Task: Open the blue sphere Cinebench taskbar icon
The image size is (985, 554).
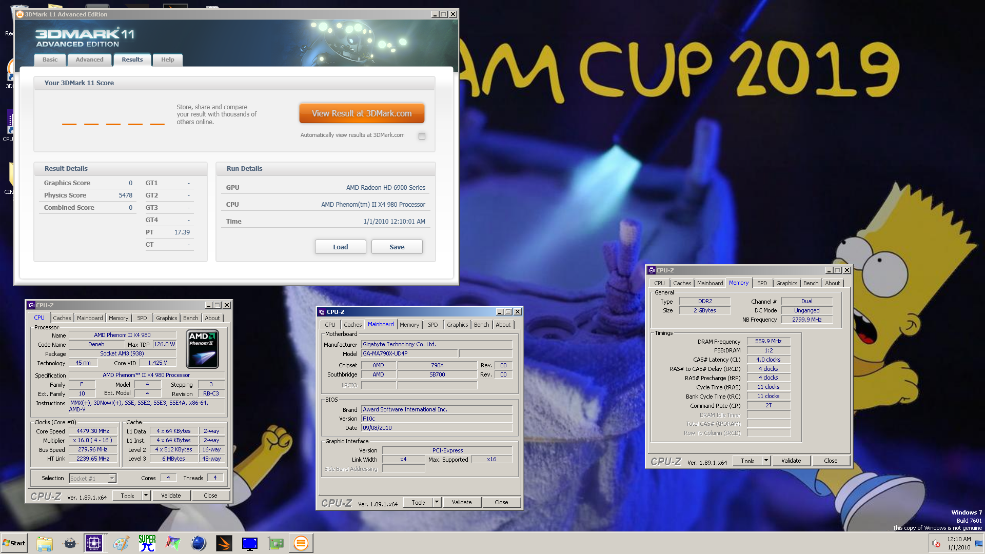Action: [199, 543]
